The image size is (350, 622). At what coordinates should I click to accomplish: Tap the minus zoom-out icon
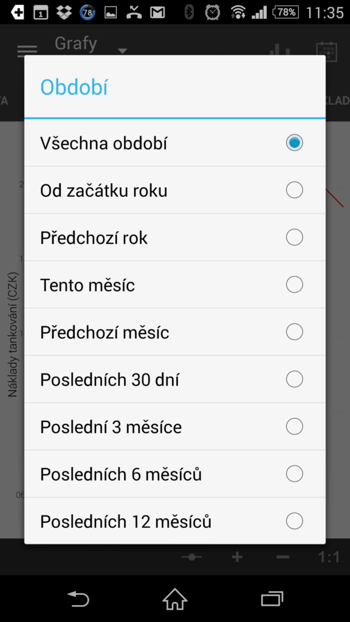coord(283,557)
